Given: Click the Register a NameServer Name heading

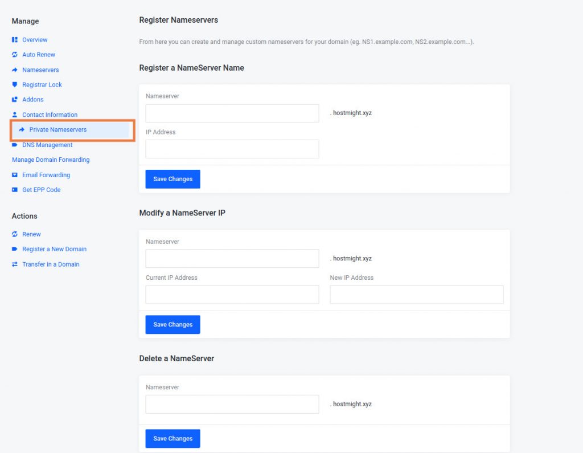Looking at the screenshot, I should [x=191, y=68].
